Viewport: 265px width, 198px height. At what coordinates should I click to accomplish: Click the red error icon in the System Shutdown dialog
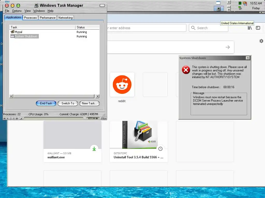(186, 70)
